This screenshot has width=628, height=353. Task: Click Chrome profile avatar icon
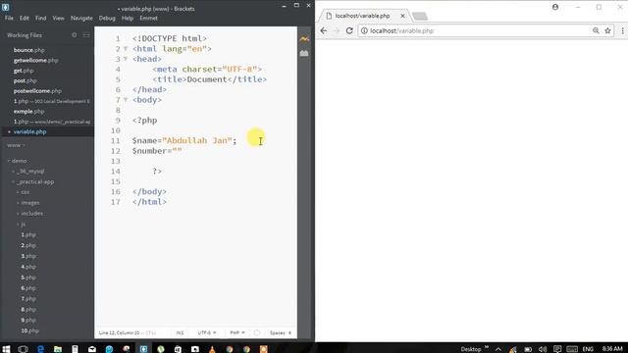coord(555,7)
